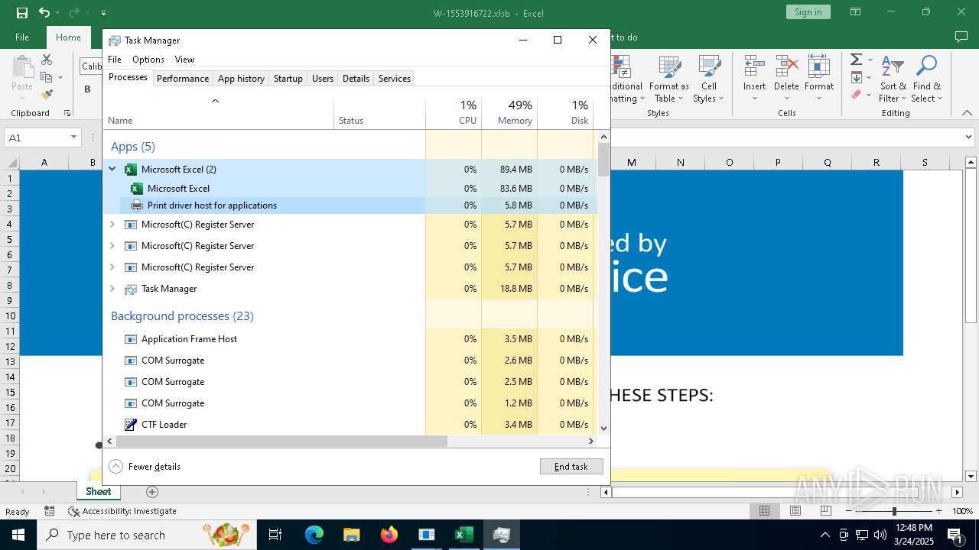Screen dimensions: 979x550
Task: Open the Options menu in Task Manager
Action: pyautogui.click(x=148, y=59)
